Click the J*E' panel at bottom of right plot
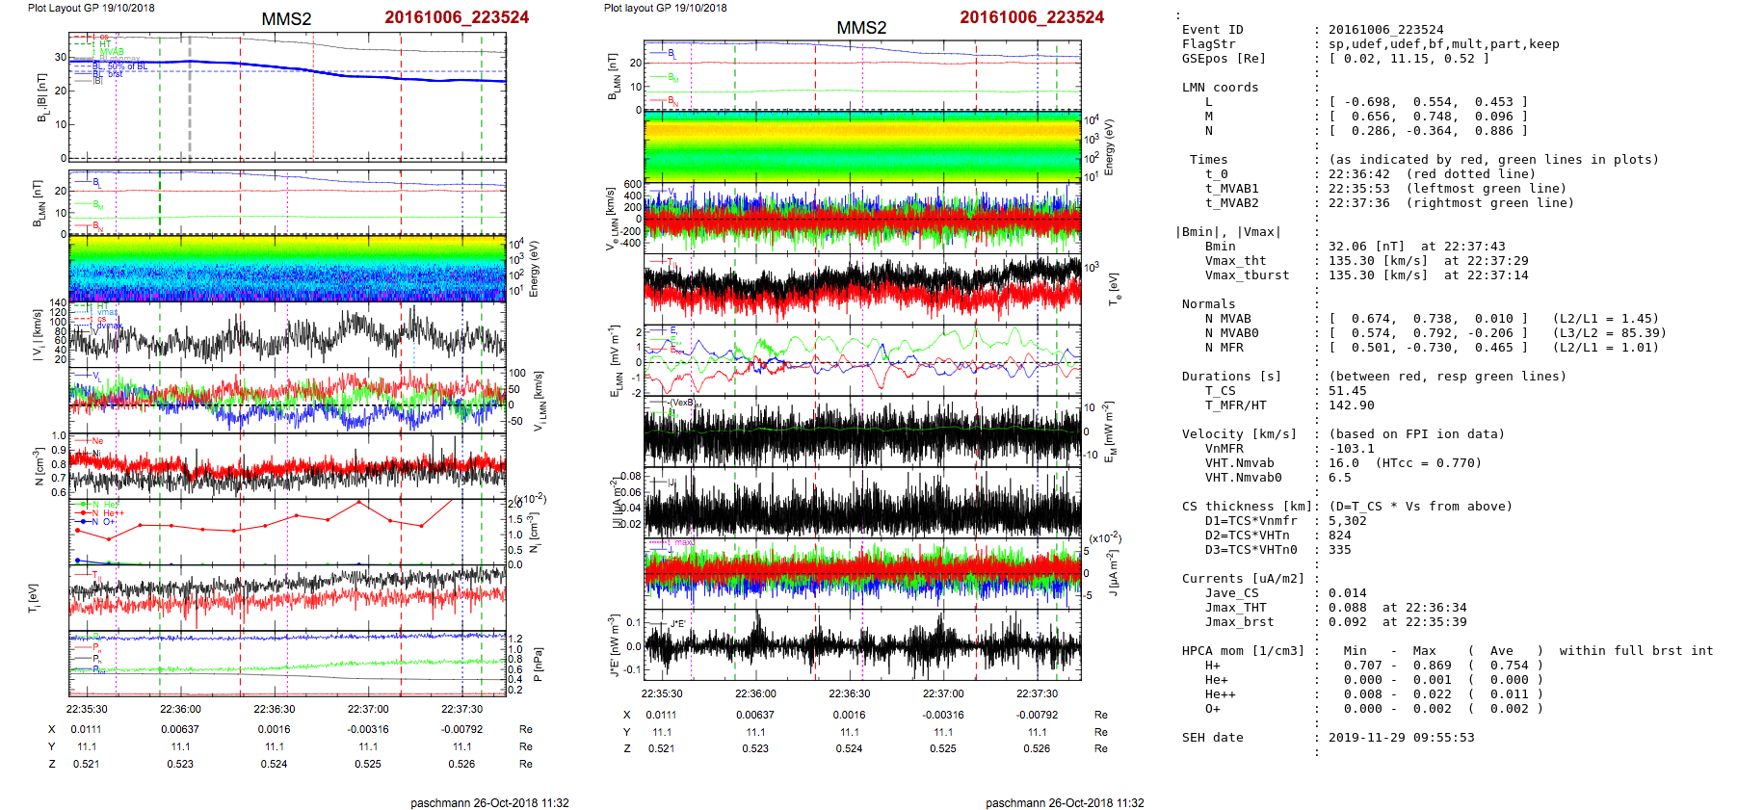 point(861,644)
